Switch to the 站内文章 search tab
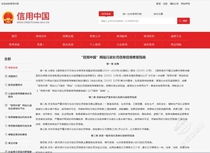Screen dimensions: 210x153 click(x=158, y=14)
